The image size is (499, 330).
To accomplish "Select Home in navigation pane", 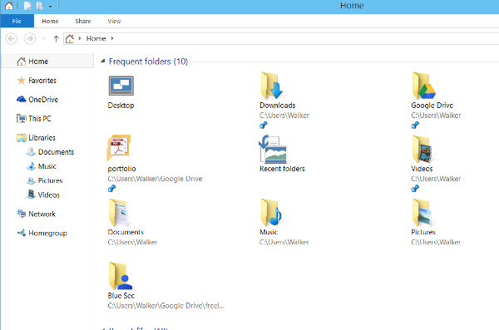I will coord(47,62).
